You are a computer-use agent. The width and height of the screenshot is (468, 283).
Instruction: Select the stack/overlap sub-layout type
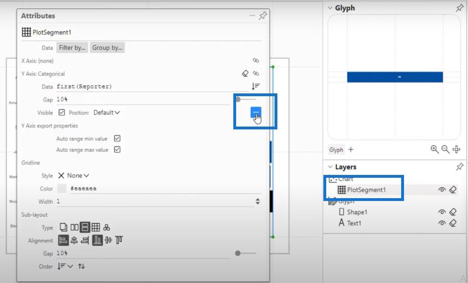tap(63, 227)
